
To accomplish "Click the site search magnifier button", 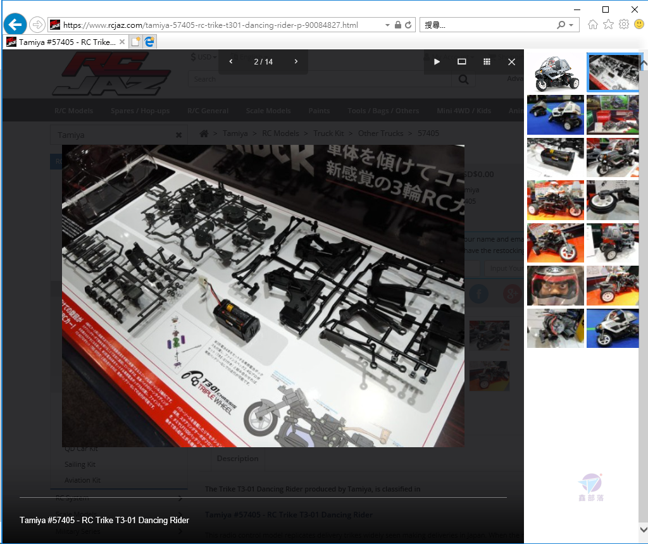I will [x=464, y=79].
